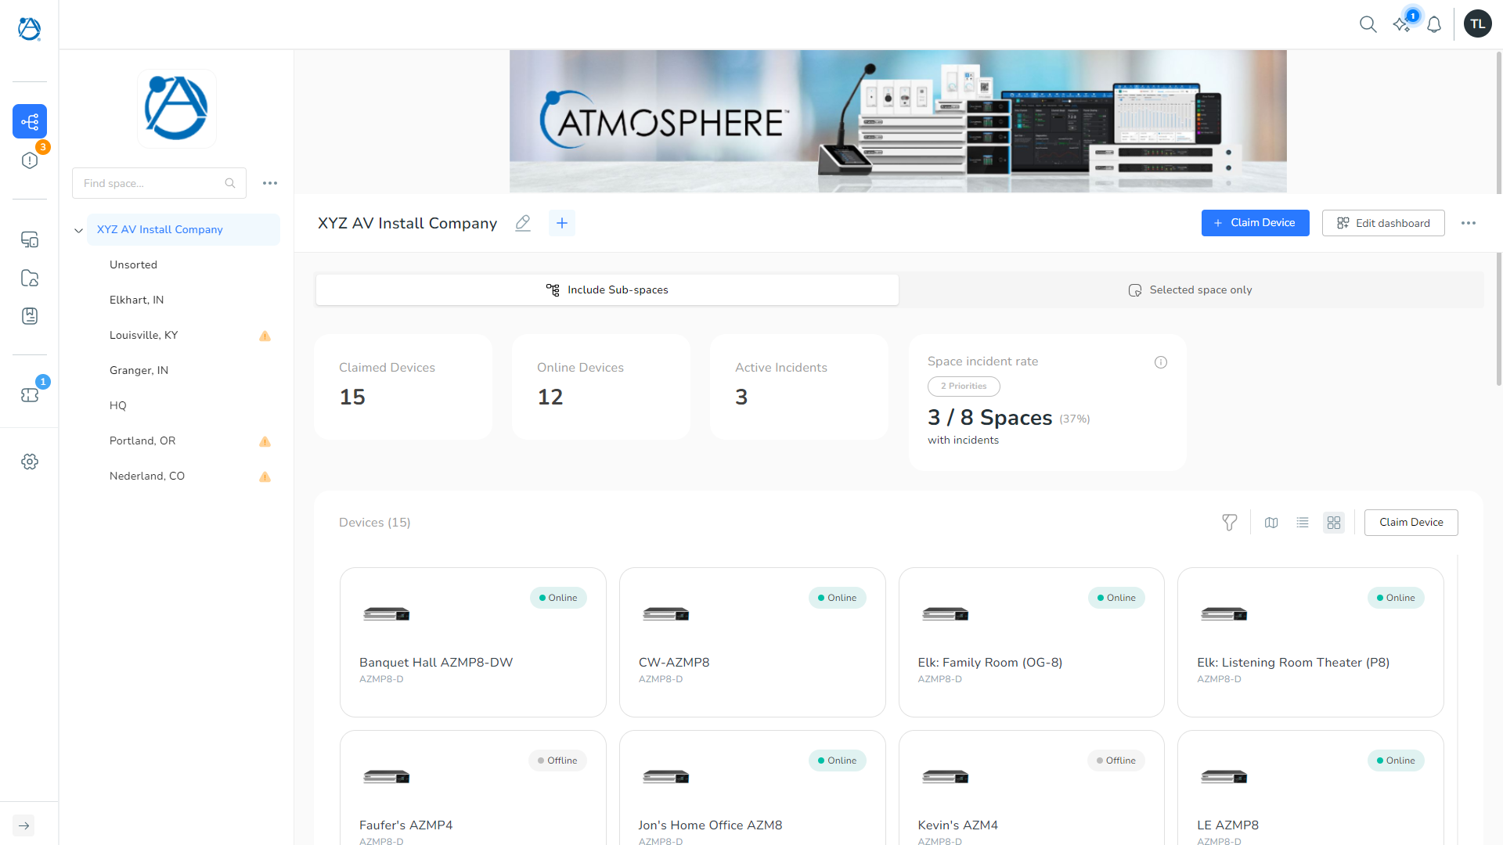1503x845 pixels.
Task: Open the cloud storage folder icon
Action: 30,278
